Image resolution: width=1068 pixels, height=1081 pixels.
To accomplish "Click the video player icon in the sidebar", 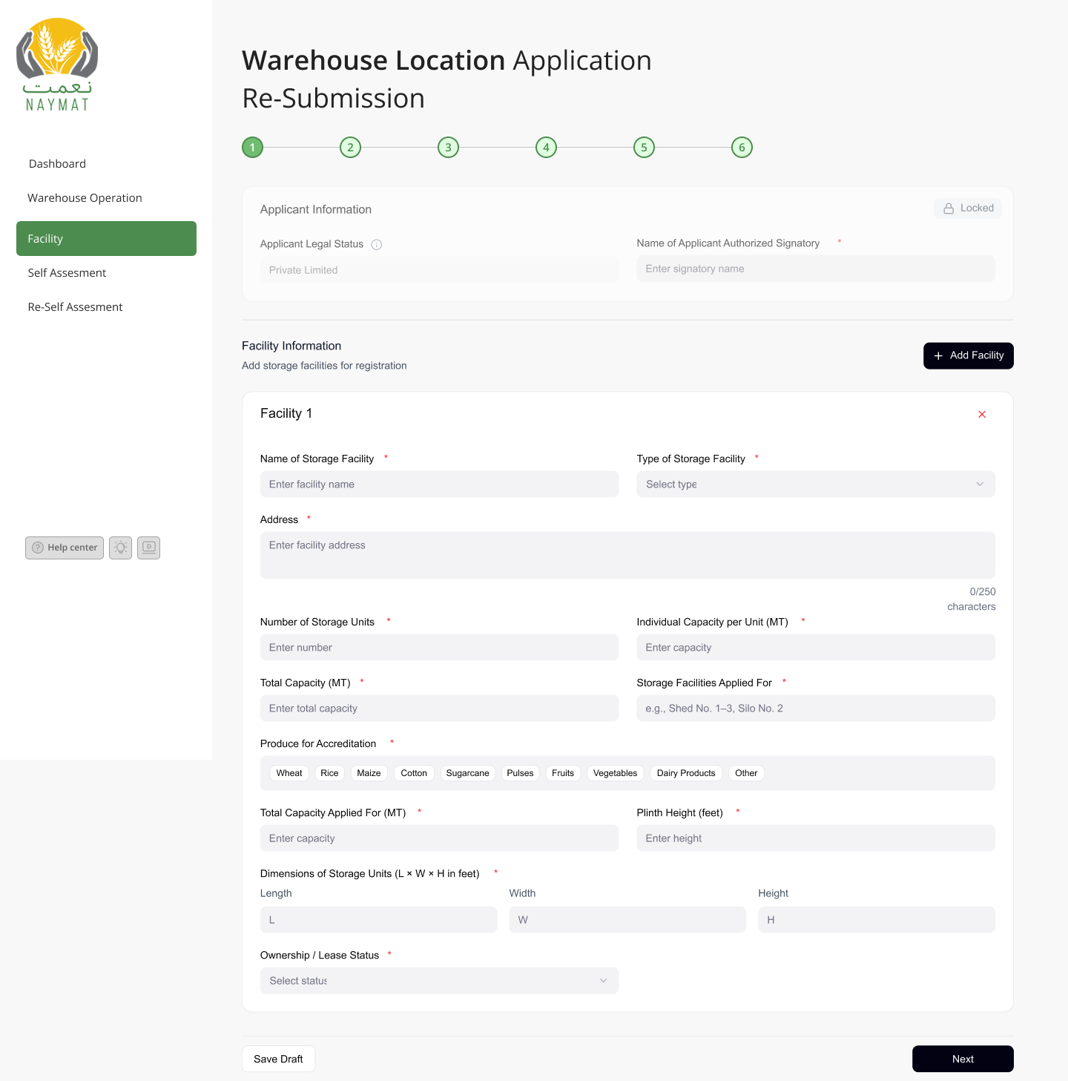I will coord(149,548).
